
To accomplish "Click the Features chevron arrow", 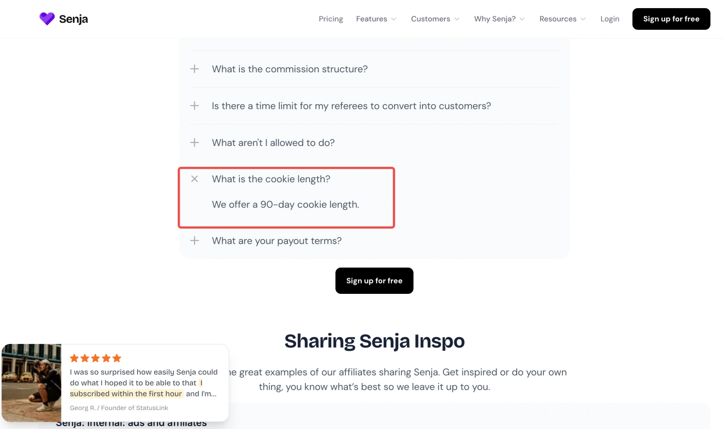I will click(x=394, y=19).
